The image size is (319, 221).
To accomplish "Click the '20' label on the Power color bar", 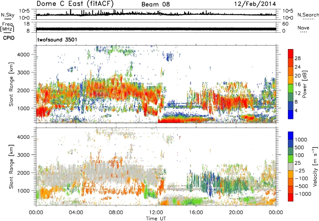I will [297, 76].
